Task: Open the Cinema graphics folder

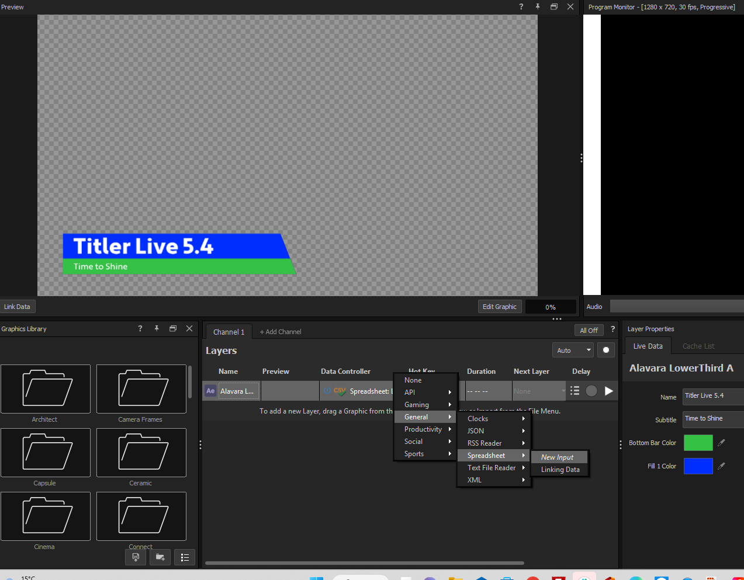Action: click(x=46, y=516)
